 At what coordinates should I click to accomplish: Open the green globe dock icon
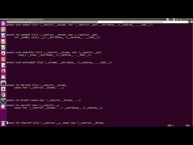3,101
